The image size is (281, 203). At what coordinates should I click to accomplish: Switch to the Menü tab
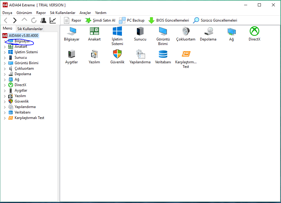(8, 28)
